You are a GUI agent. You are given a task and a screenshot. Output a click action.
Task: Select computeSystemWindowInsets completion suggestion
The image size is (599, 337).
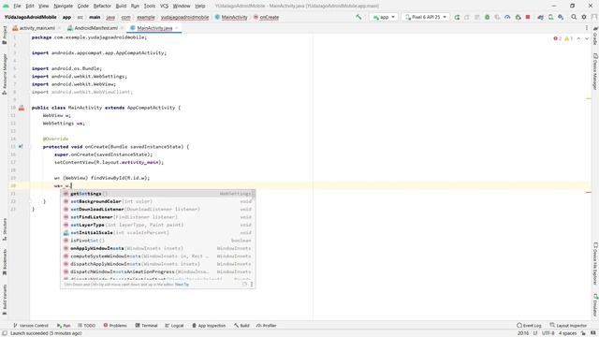(x=158, y=256)
